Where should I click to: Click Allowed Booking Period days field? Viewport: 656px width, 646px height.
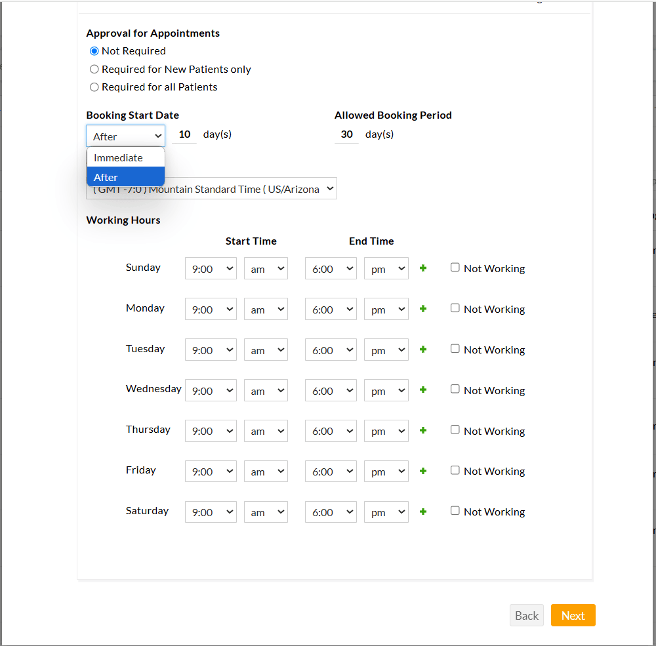346,134
